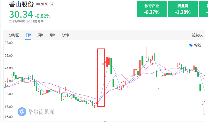The image size is (208, 122).
Task: Click the 华尔街见闻 W logo watermark
Action: [x=22, y=112]
